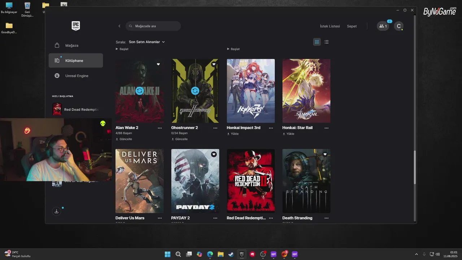The height and width of the screenshot is (260, 462).
Task: Open options menu for Honkai: Star Rail
Action: [x=327, y=128]
